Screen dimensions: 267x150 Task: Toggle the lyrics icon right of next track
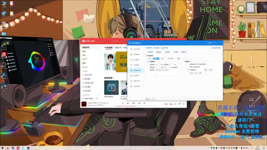144,103
